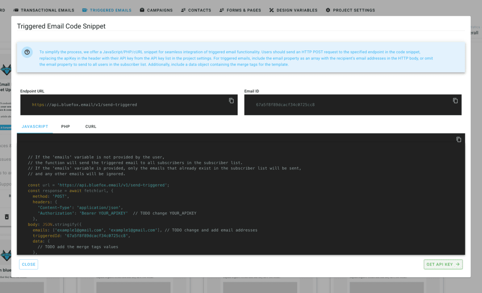Click the arrow icon on Get API Key
The height and width of the screenshot is (293, 482).
pyautogui.click(x=457, y=265)
